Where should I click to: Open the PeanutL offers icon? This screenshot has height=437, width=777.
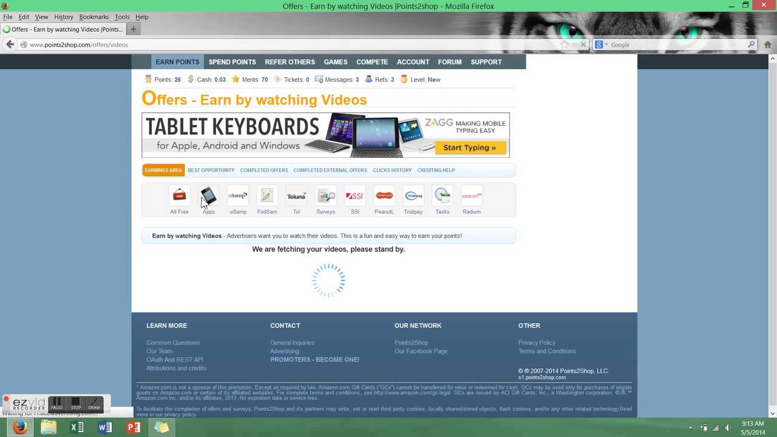pos(384,195)
